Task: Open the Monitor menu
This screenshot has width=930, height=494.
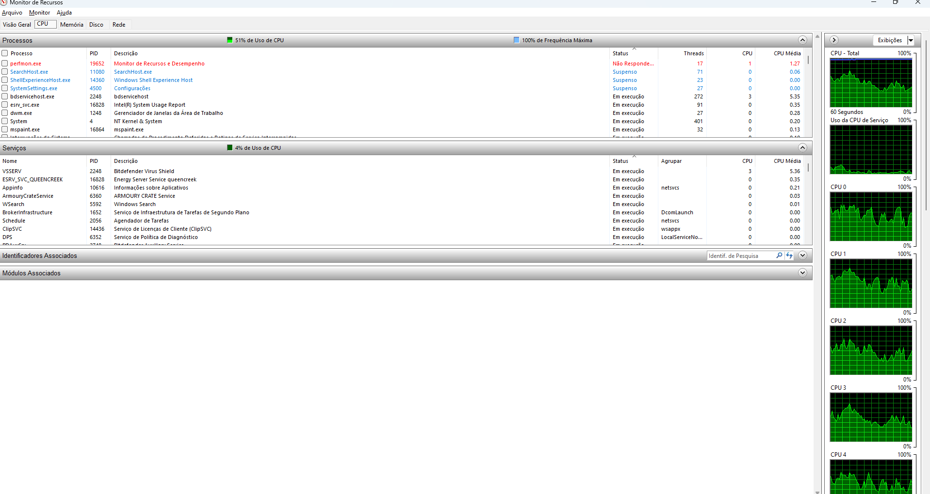Action: click(x=39, y=13)
